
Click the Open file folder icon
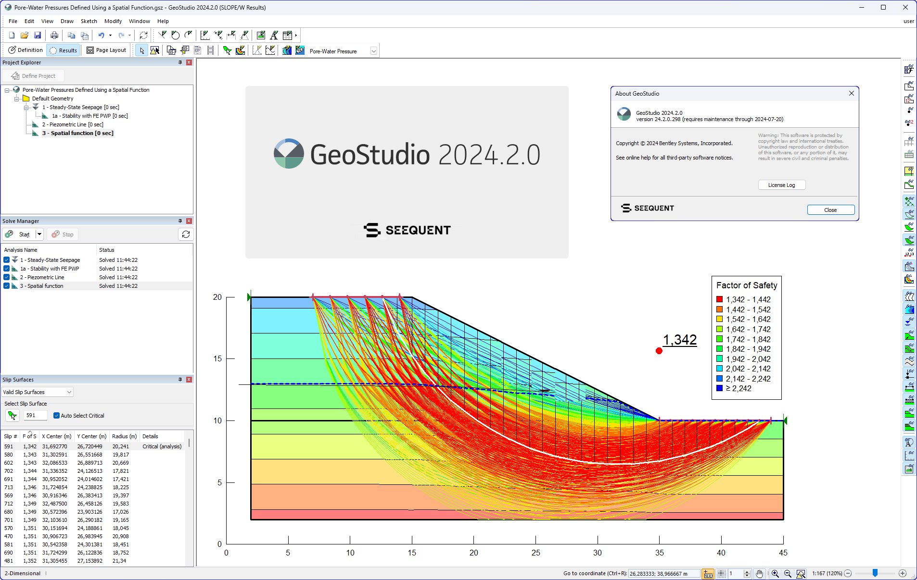(25, 35)
